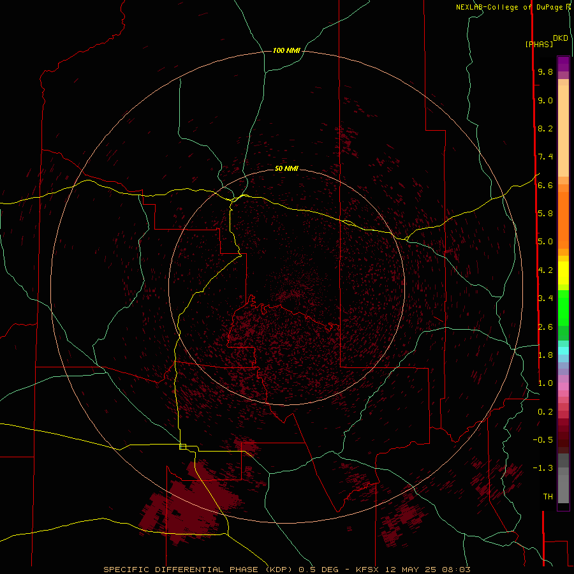This screenshot has width=574, height=574.
Task: Click the [PHAS] legend label
Action: [539, 45]
